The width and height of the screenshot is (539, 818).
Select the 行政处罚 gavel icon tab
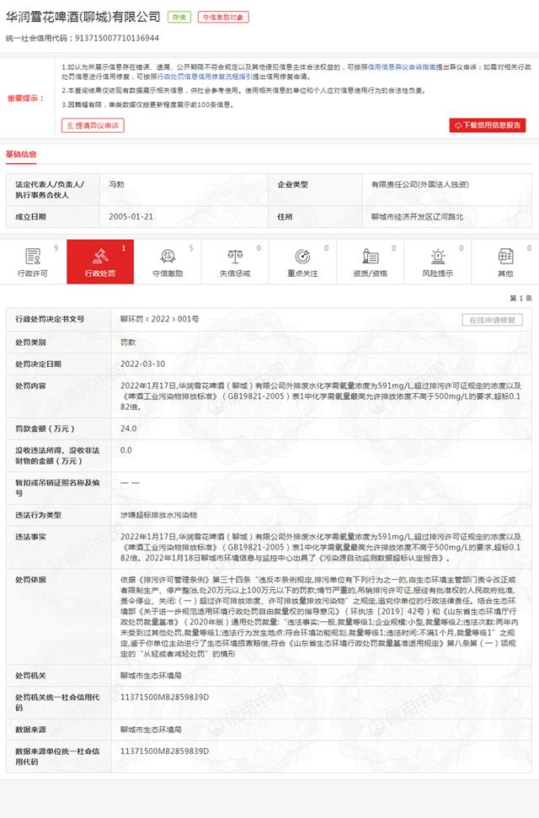coord(99,256)
